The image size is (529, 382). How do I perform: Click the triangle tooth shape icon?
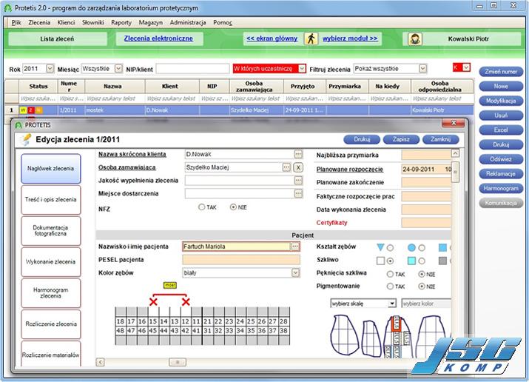pyautogui.click(x=380, y=247)
